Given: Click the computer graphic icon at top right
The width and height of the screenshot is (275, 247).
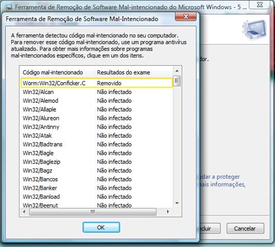Looking at the screenshot, I should [254, 29].
